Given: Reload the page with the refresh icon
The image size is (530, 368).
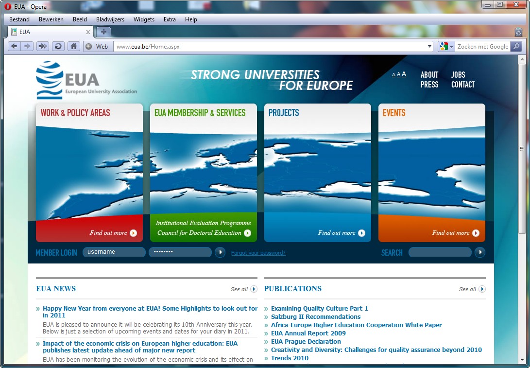Looking at the screenshot, I should click(x=58, y=46).
